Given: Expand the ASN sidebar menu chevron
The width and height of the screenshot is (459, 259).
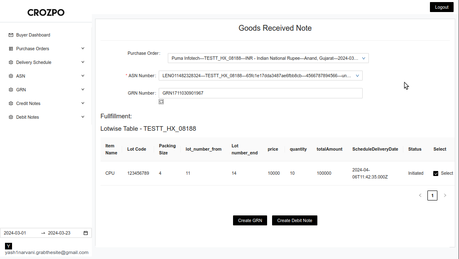Looking at the screenshot, I should pos(83,76).
